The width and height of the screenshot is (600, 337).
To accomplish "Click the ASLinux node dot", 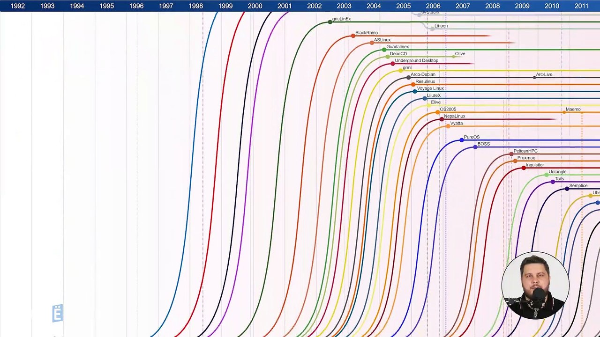I will 372,43.
